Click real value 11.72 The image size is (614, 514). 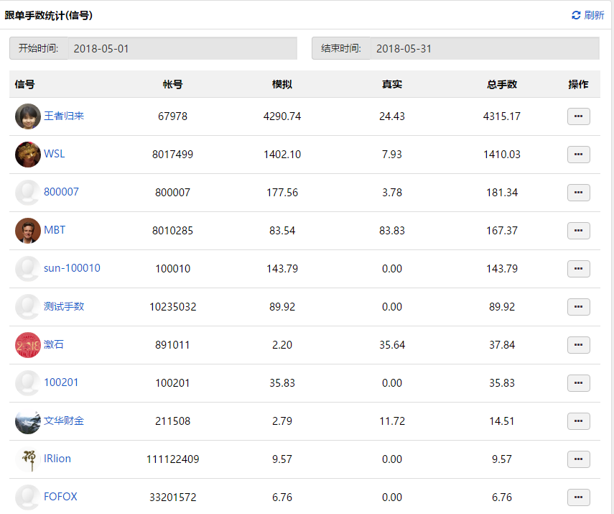tap(392, 421)
